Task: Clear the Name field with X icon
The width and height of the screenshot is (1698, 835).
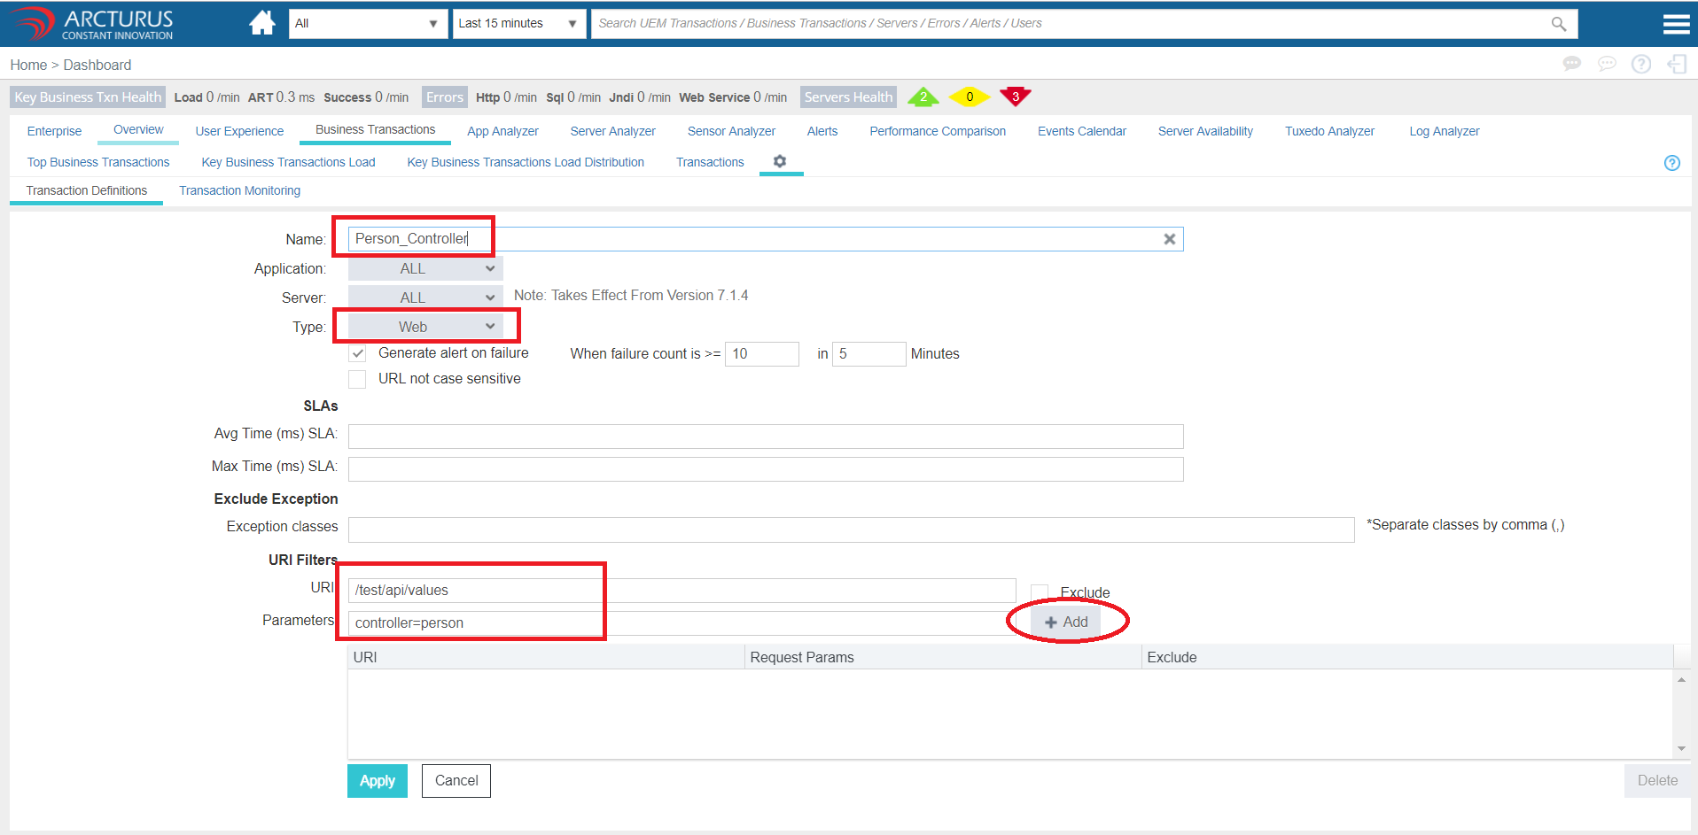Action: click(1169, 239)
